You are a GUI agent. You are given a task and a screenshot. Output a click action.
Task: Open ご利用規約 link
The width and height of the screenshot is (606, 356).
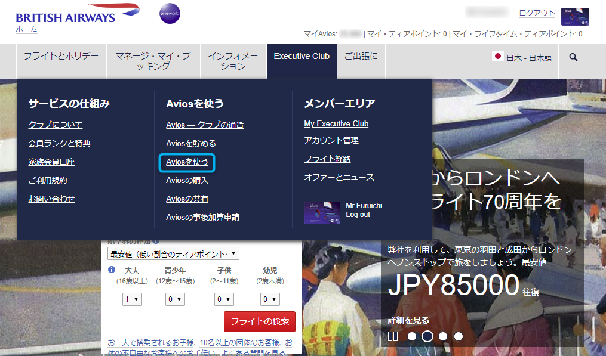click(48, 180)
